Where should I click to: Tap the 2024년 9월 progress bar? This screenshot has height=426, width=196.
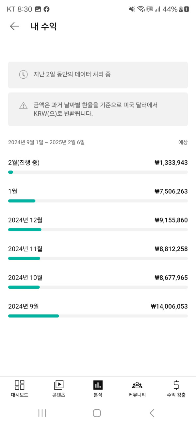tap(98, 316)
